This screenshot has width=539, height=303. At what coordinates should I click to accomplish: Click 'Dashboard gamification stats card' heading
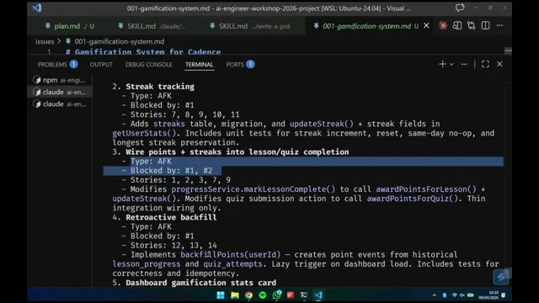(200, 283)
